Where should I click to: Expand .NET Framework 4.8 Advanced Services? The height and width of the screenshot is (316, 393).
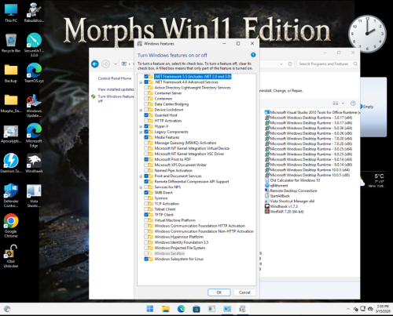pos(141,82)
